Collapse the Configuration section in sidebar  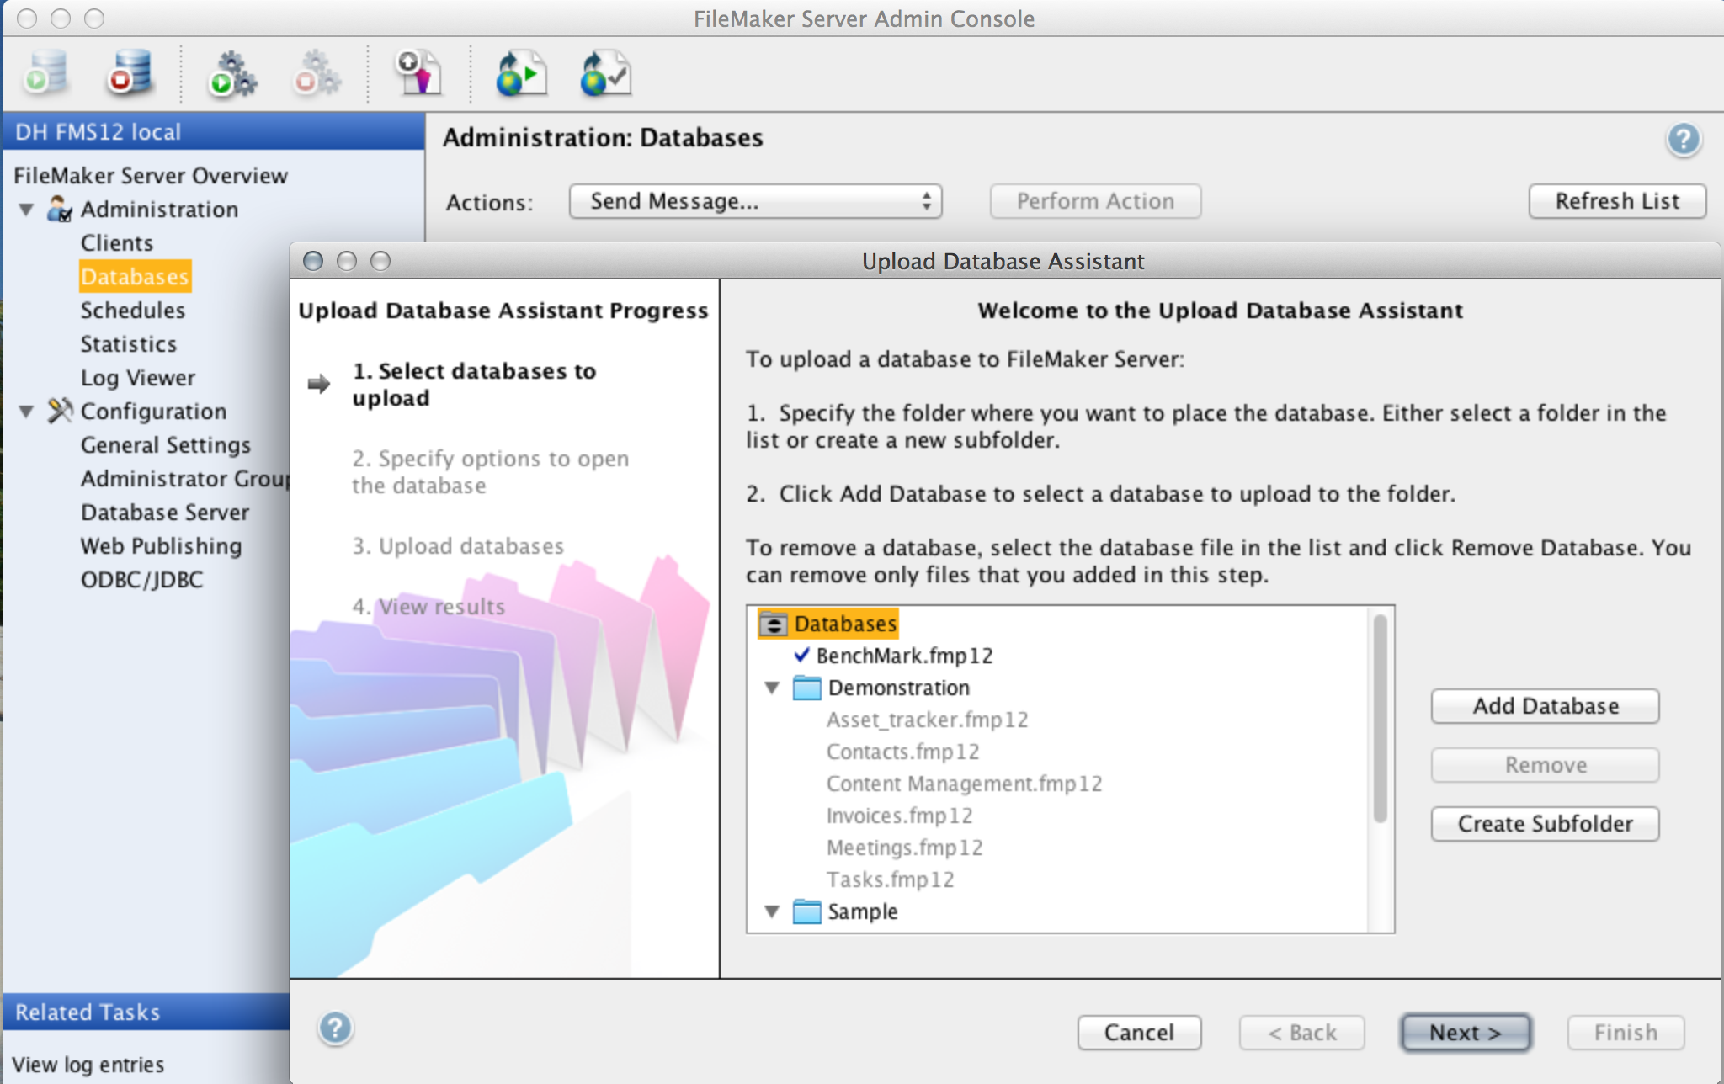(x=26, y=412)
